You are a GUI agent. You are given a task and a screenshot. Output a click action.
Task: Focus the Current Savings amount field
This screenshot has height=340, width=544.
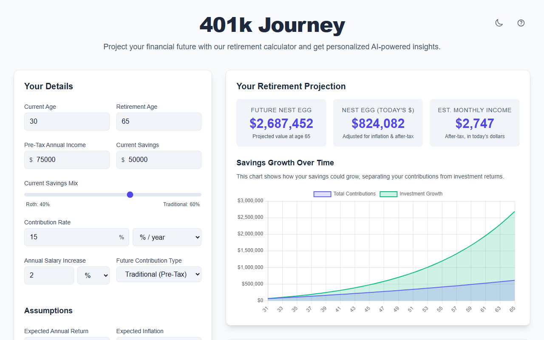159,160
